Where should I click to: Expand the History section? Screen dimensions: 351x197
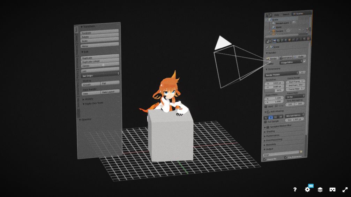pyautogui.click(x=88, y=99)
